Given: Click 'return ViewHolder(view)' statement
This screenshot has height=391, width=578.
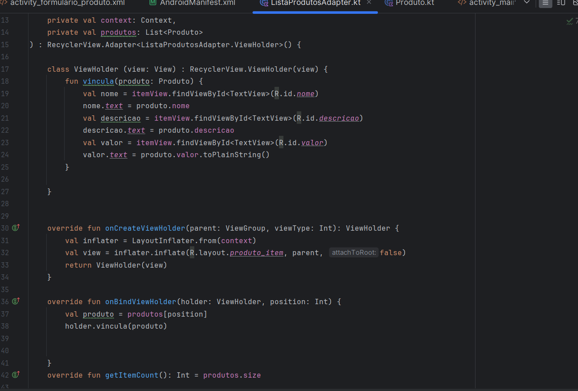Looking at the screenshot, I should click(x=116, y=265).
